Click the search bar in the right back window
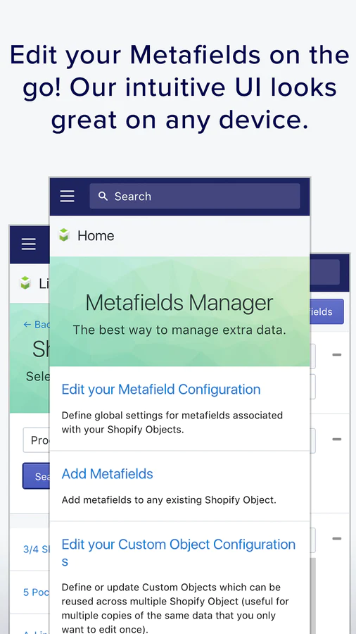 [x=324, y=272]
